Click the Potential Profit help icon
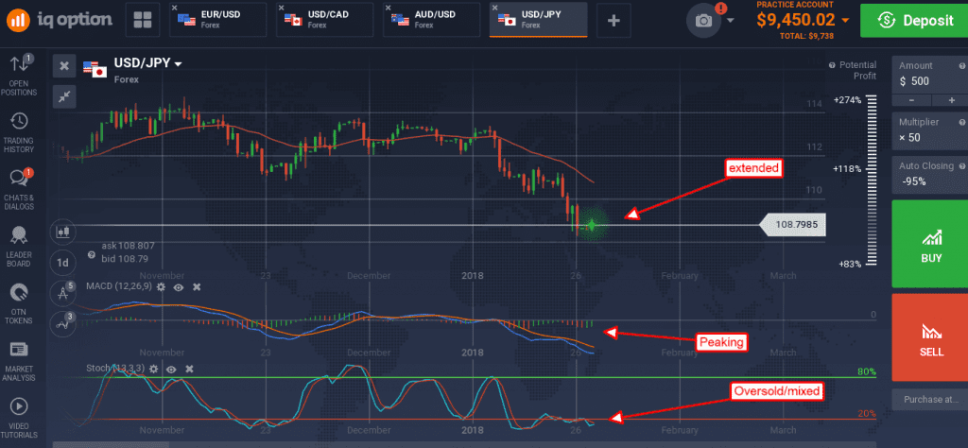Image resolution: width=968 pixels, height=448 pixels. point(832,65)
